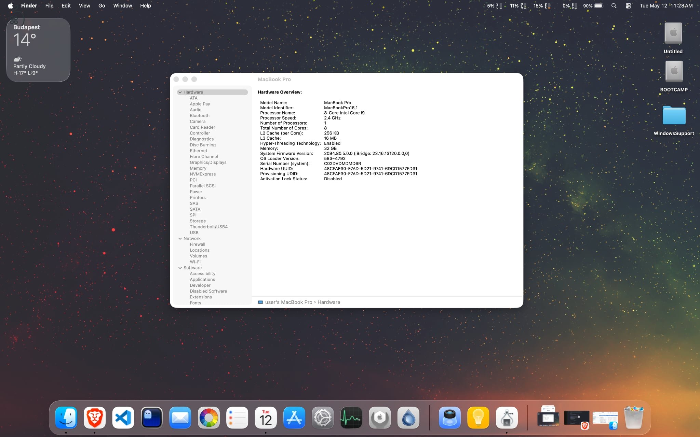
Task: Open the Finder menu
Action: (x=29, y=5)
